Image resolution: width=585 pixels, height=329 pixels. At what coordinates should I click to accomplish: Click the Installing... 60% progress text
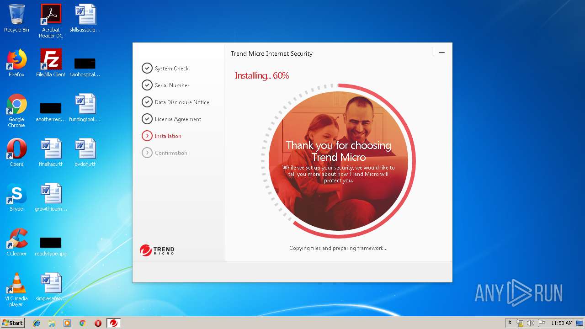[262, 76]
